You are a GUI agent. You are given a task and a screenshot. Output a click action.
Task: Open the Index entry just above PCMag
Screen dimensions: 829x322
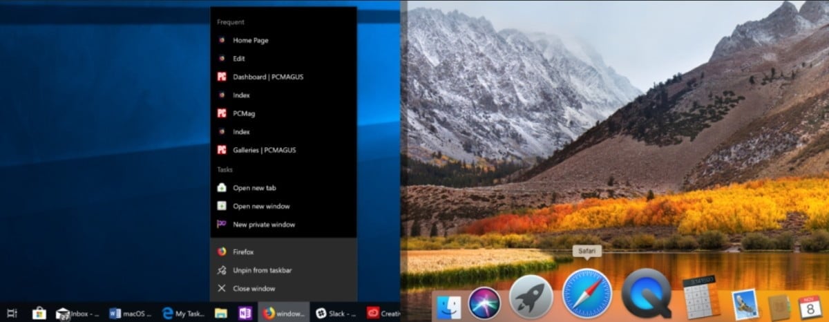(283, 95)
